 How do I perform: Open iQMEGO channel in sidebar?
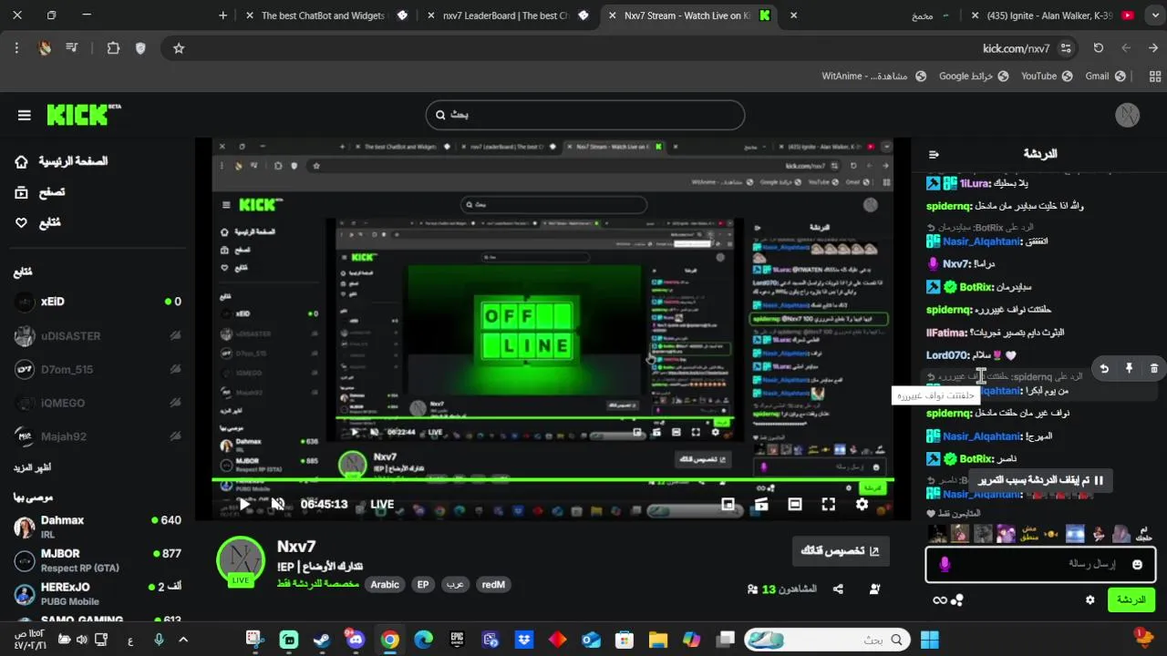[97, 403]
